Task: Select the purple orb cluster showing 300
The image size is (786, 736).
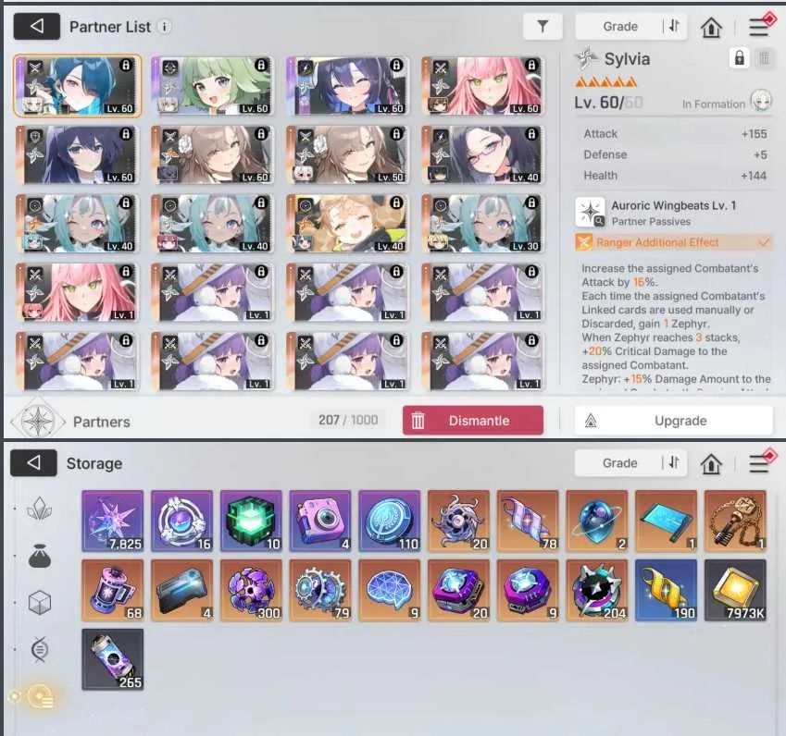Action: tap(251, 590)
